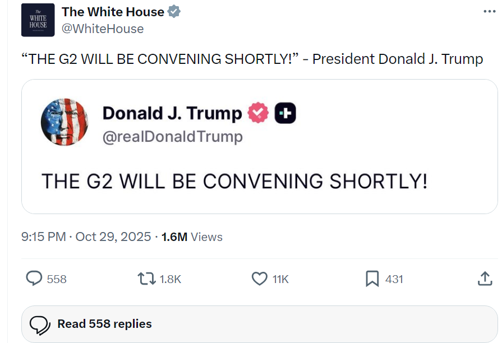View the 1.6M Views analytics
Image resolution: width=502 pixels, height=343 pixels.
click(x=192, y=237)
